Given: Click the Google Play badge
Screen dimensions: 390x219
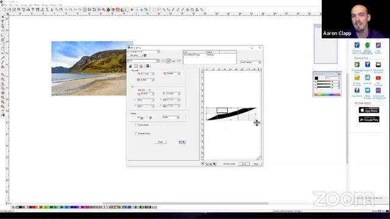Looking at the screenshot, I should pos(369,119).
